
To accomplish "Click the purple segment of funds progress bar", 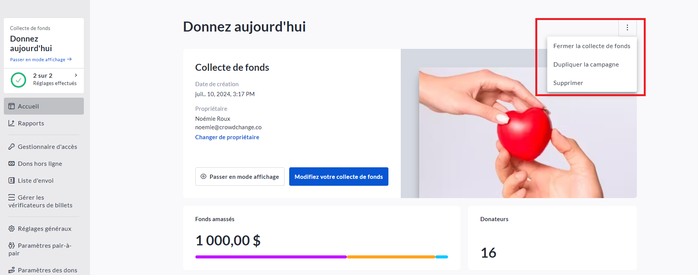I will (x=271, y=257).
